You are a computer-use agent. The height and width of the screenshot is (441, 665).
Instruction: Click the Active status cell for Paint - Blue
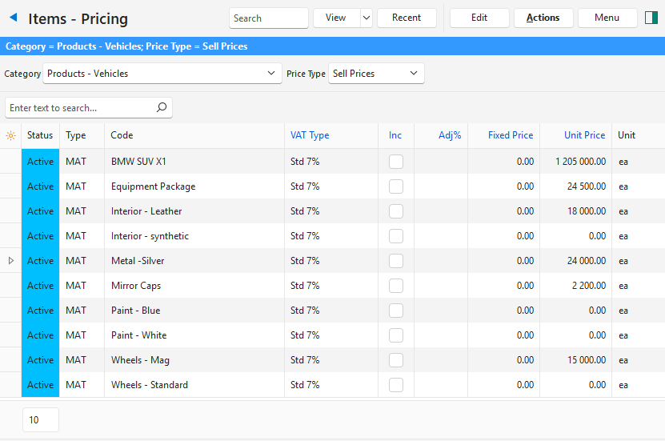click(40, 311)
